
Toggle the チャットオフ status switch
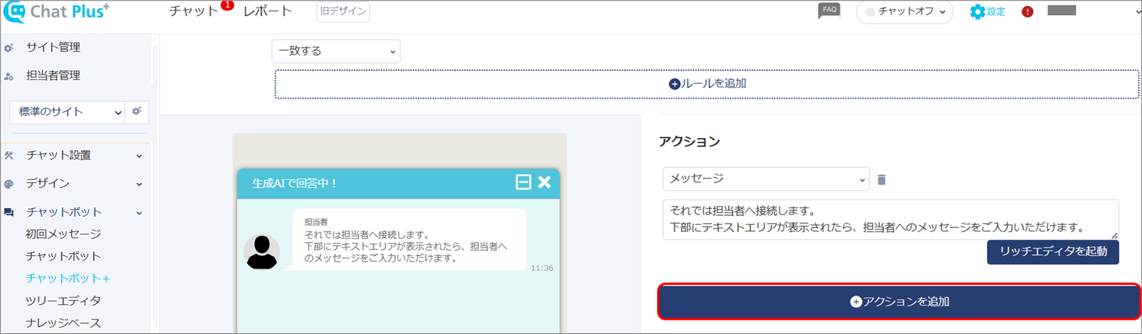pos(904,12)
